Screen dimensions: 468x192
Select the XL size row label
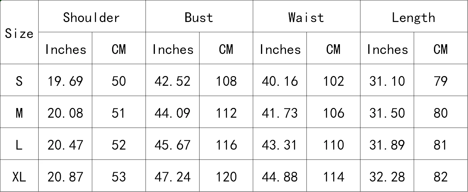[19, 176]
